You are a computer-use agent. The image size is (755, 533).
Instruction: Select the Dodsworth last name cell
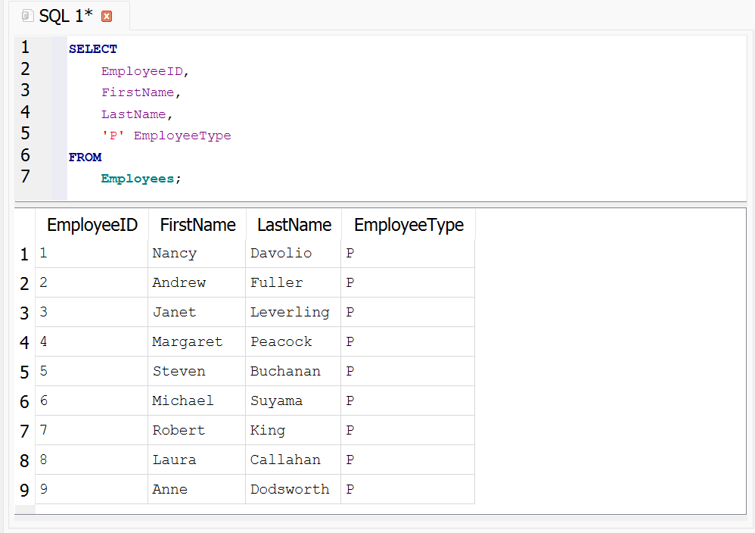click(x=290, y=490)
